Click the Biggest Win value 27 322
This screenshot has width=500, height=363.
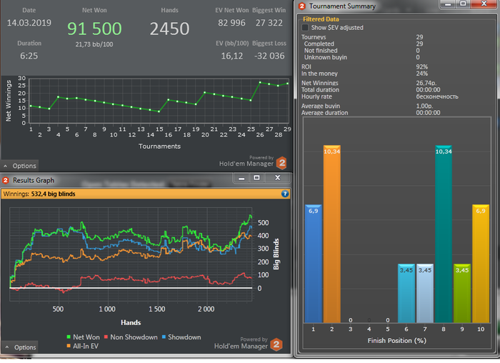pos(269,23)
